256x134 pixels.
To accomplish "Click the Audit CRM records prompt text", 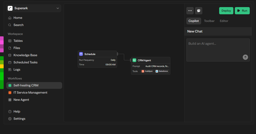I will [x=157, y=66].
